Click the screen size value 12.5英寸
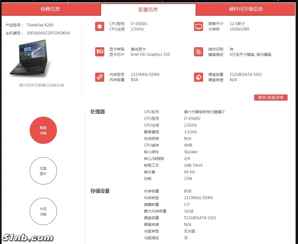The height and width of the screenshot is (244, 298). pyautogui.click(x=237, y=24)
